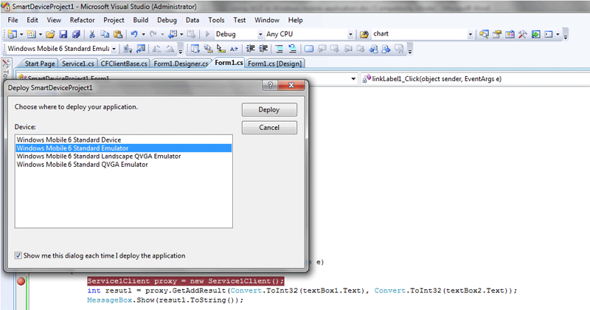
Task: Click the Toolbox side pin icon
Action: click(7, 63)
